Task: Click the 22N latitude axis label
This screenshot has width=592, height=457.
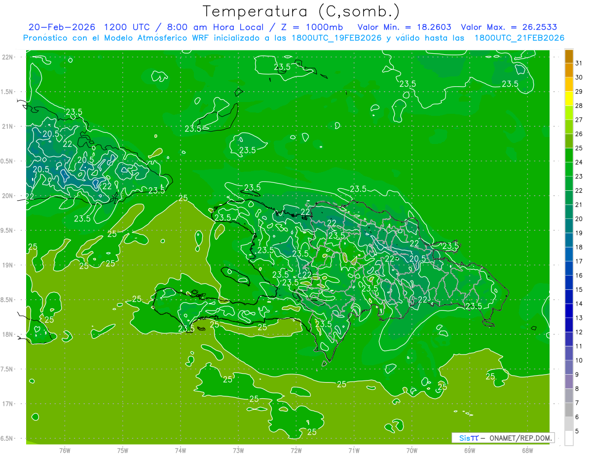Action: [x=8, y=57]
